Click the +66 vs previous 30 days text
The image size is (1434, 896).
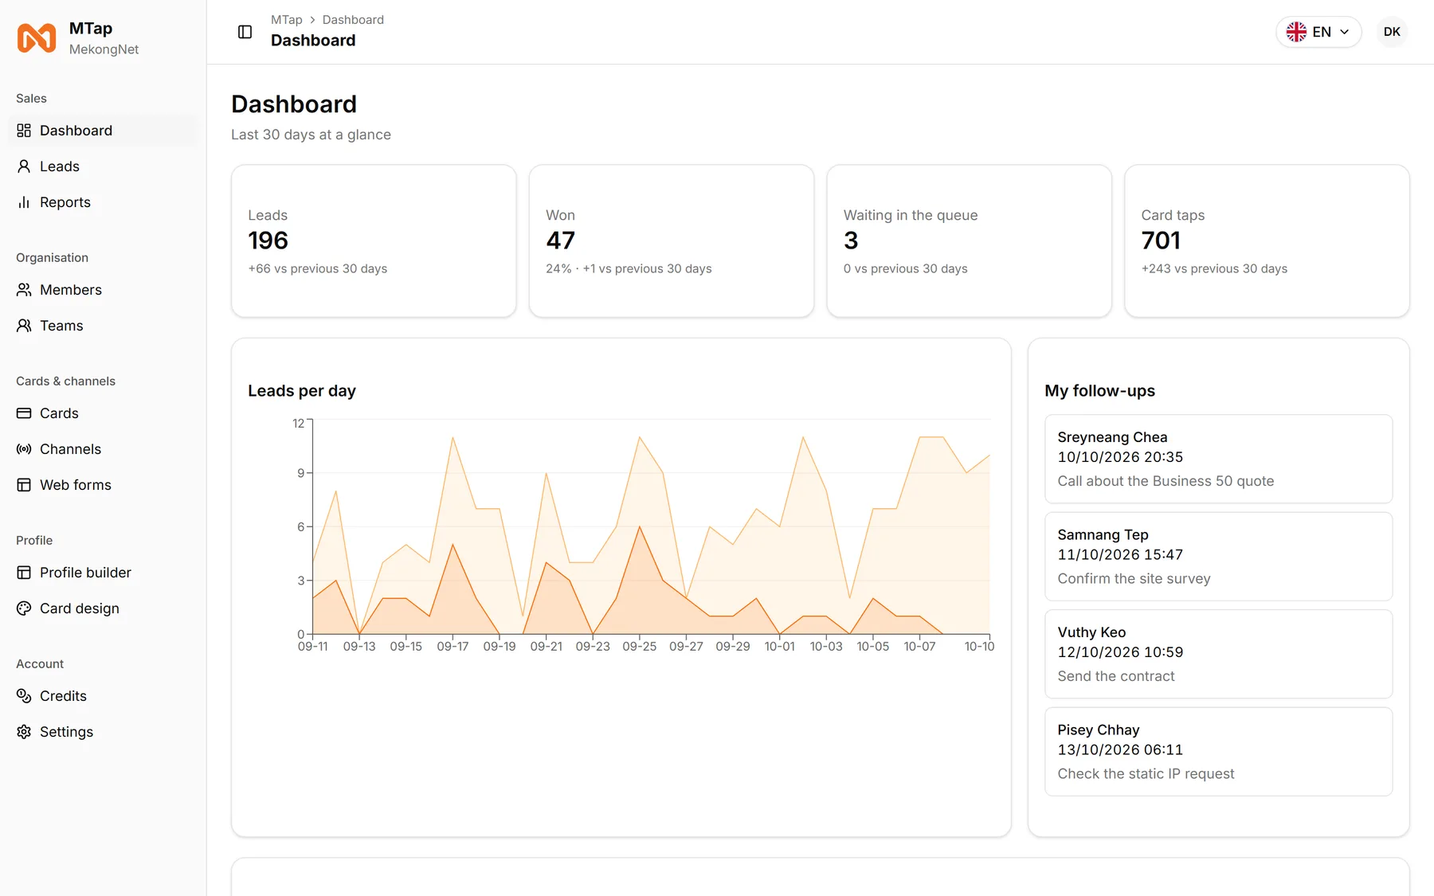point(318,269)
